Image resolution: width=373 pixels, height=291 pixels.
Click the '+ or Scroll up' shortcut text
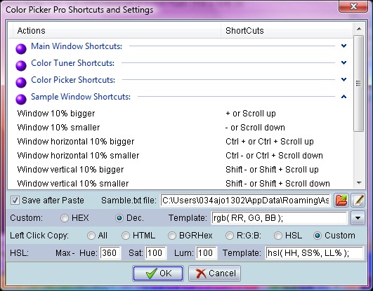pyautogui.click(x=251, y=114)
